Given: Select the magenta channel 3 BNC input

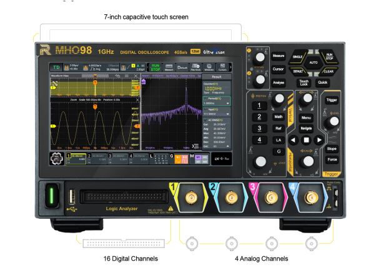Looking at the screenshot, I should click(271, 198).
